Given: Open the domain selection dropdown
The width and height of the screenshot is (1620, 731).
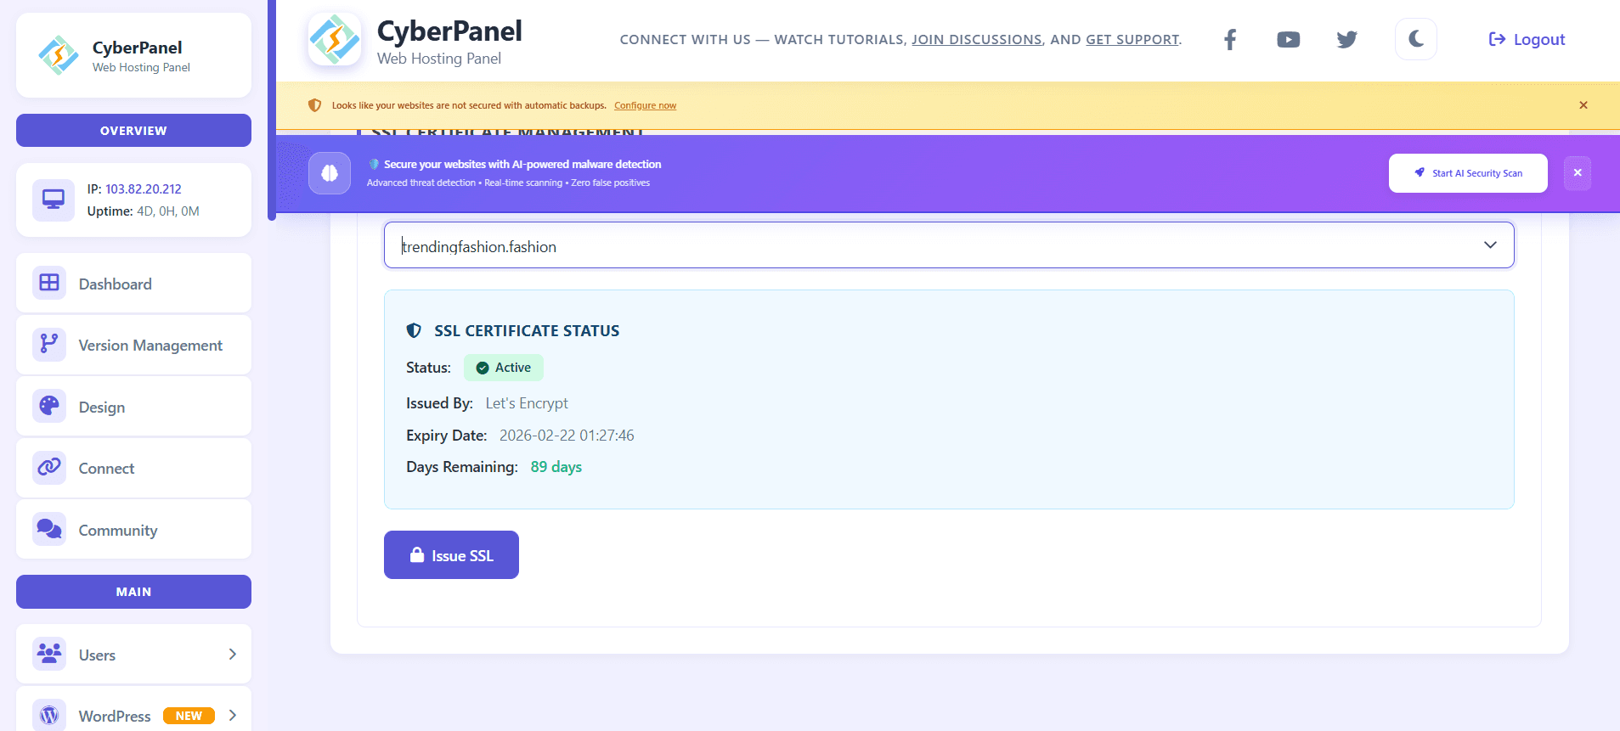Looking at the screenshot, I should 949,245.
